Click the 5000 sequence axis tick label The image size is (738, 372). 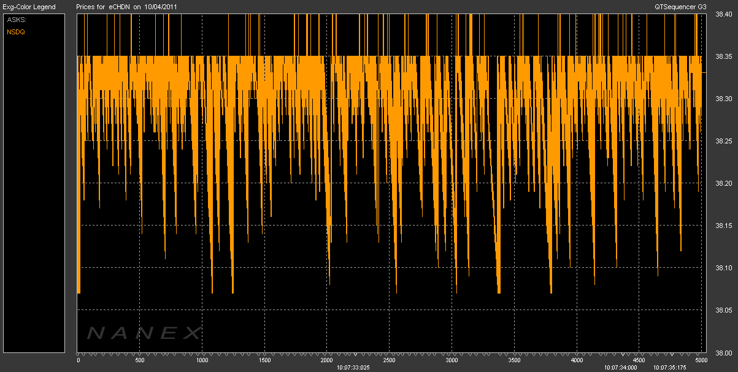pyautogui.click(x=700, y=360)
